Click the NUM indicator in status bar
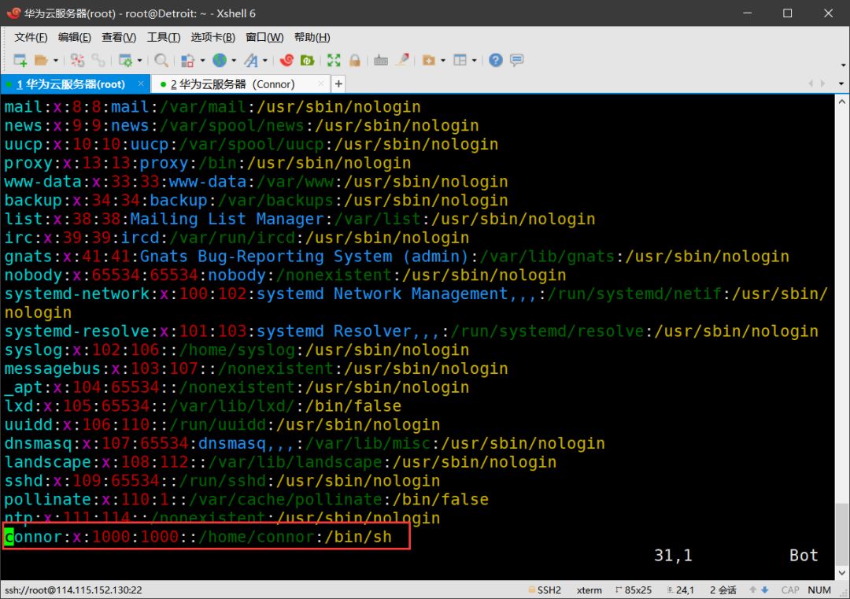This screenshot has height=599, width=850. [x=819, y=590]
